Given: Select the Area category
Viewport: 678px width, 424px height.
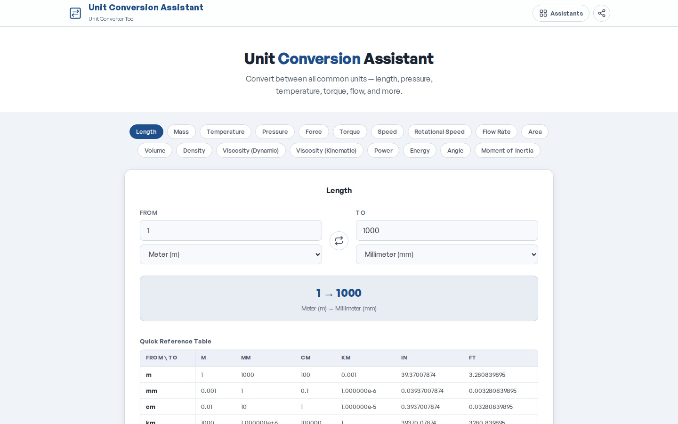Looking at the screenshot, I should [535, 132].
